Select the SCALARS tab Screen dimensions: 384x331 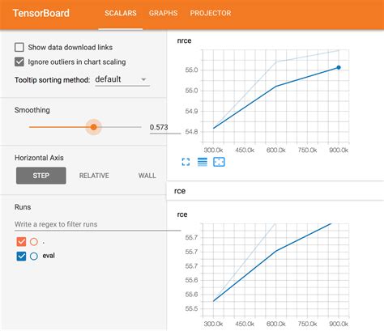(x=121, y=13)
